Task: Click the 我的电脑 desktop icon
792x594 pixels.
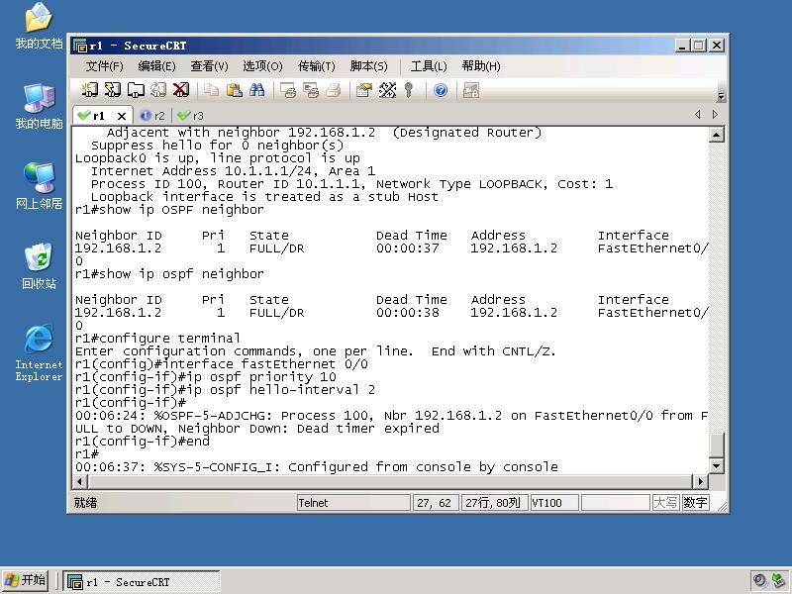Action: (39, 107)
